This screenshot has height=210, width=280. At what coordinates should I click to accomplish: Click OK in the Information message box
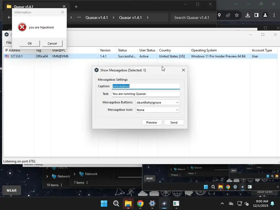(30, 43)
